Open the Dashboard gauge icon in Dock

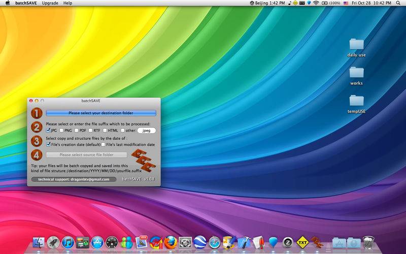112,243
